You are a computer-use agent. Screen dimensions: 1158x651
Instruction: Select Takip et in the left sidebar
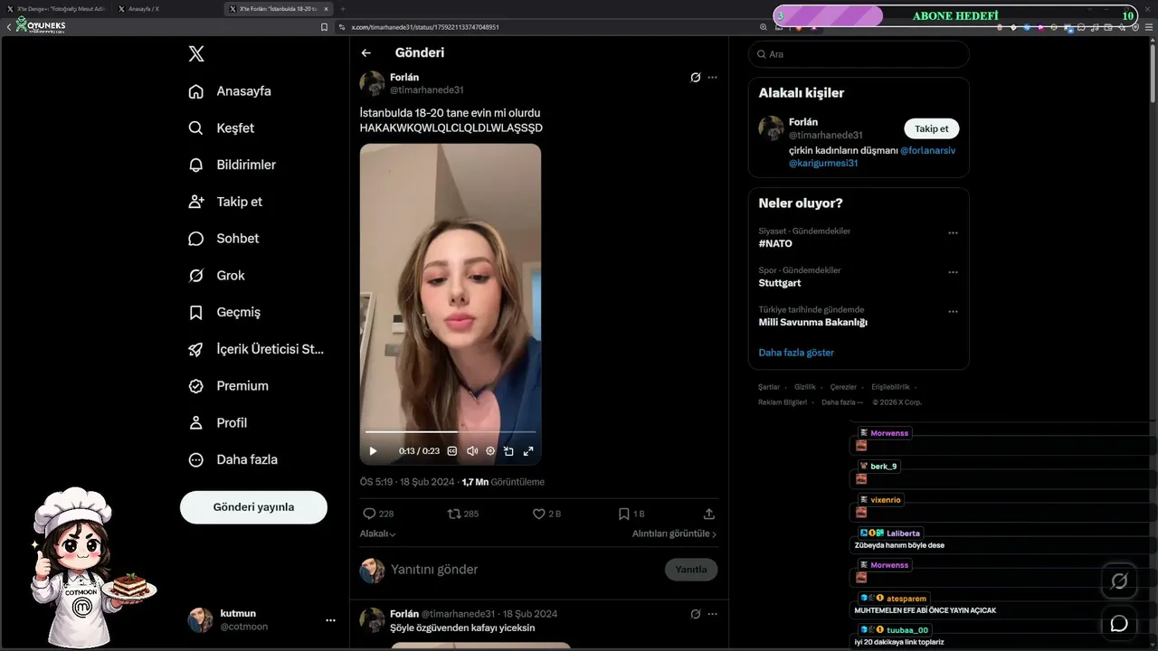pos(225,202)
